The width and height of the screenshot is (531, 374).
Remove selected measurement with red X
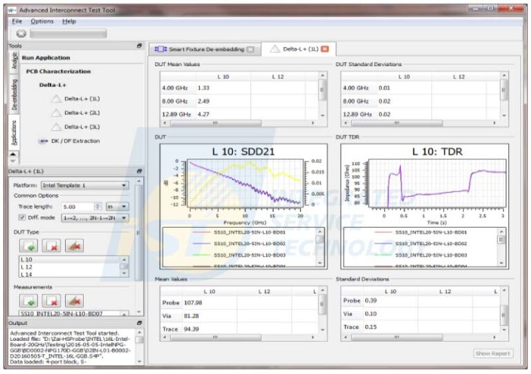[51, 301]
